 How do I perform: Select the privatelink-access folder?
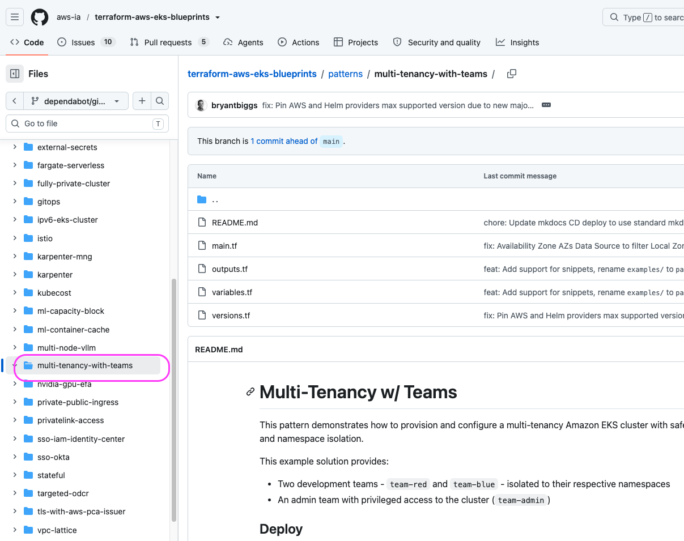click(x=70, y=420)
